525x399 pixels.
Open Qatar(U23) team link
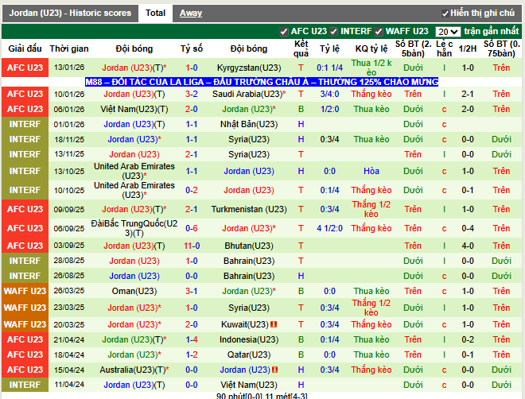249,354
